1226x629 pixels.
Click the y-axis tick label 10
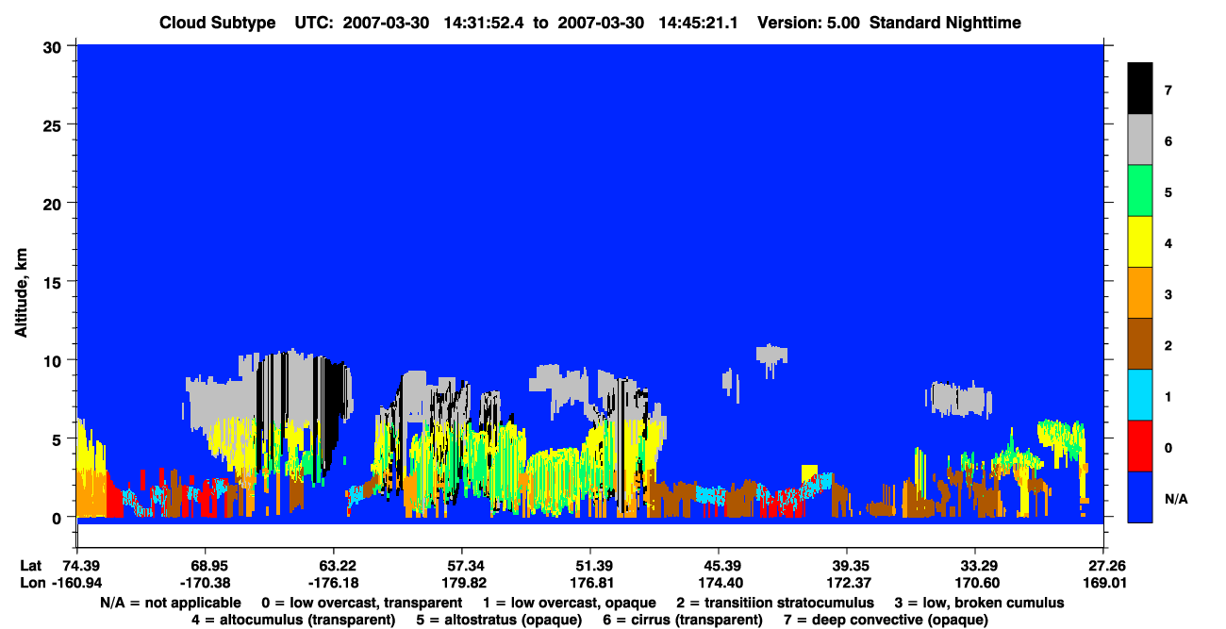point(55,360)
